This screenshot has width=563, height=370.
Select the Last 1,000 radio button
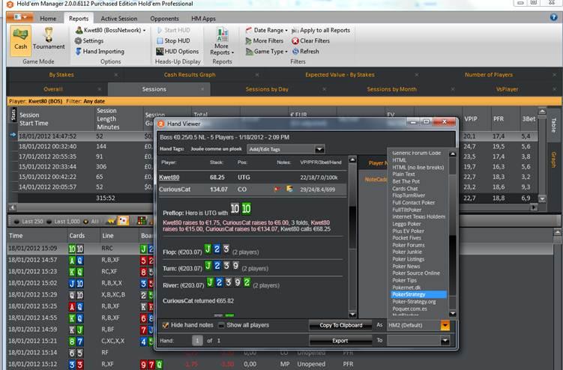point(49,222)
